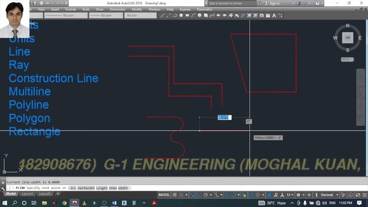Select the Circle tool icon

tap(200, 16)
